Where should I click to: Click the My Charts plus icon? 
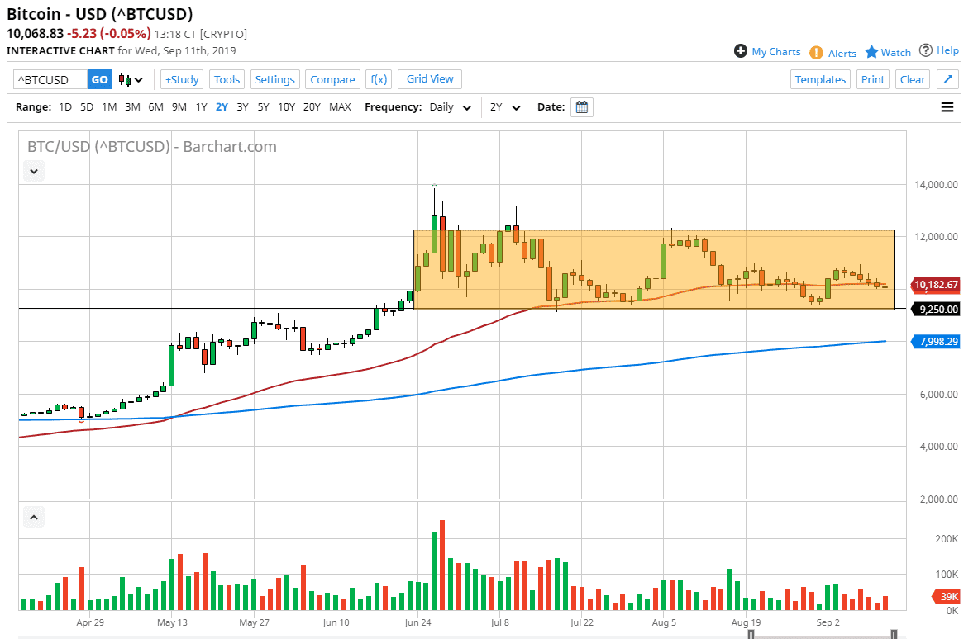(x=740, y=51)
